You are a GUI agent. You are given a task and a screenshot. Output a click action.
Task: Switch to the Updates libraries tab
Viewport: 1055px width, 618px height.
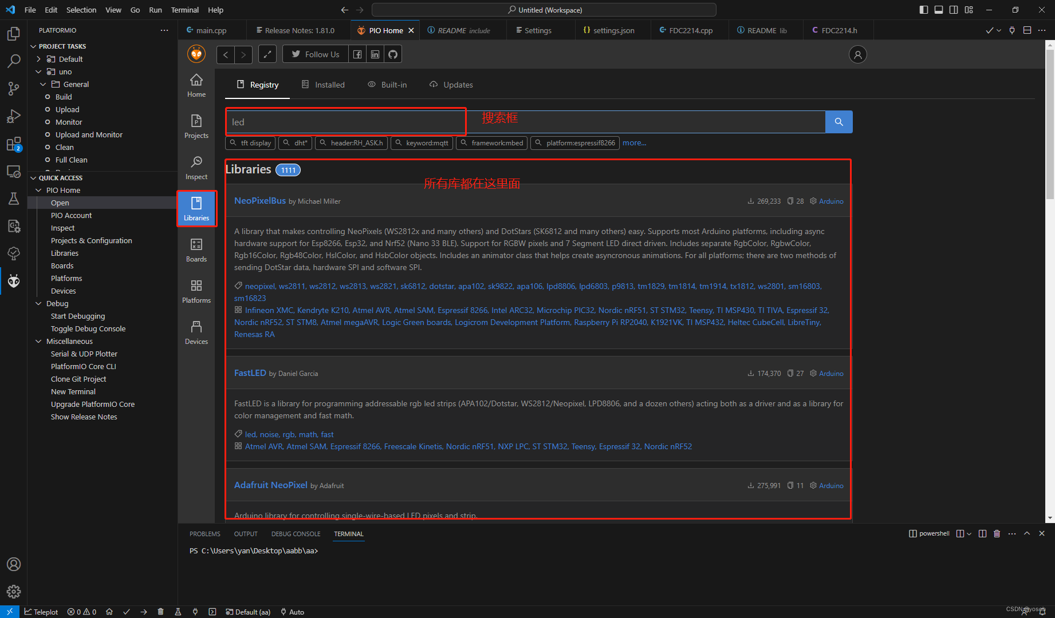click(451, 85)
